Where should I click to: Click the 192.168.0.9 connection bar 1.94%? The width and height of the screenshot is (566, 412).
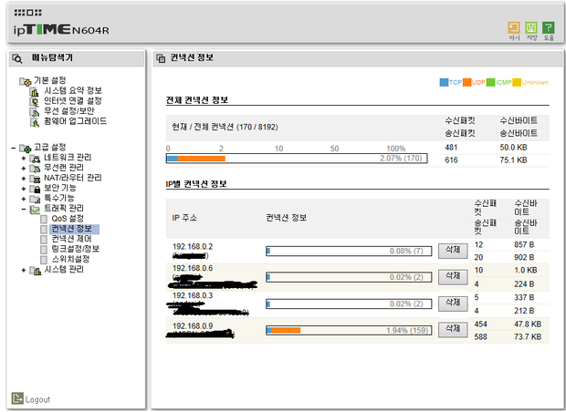click(x=349, y=331)
